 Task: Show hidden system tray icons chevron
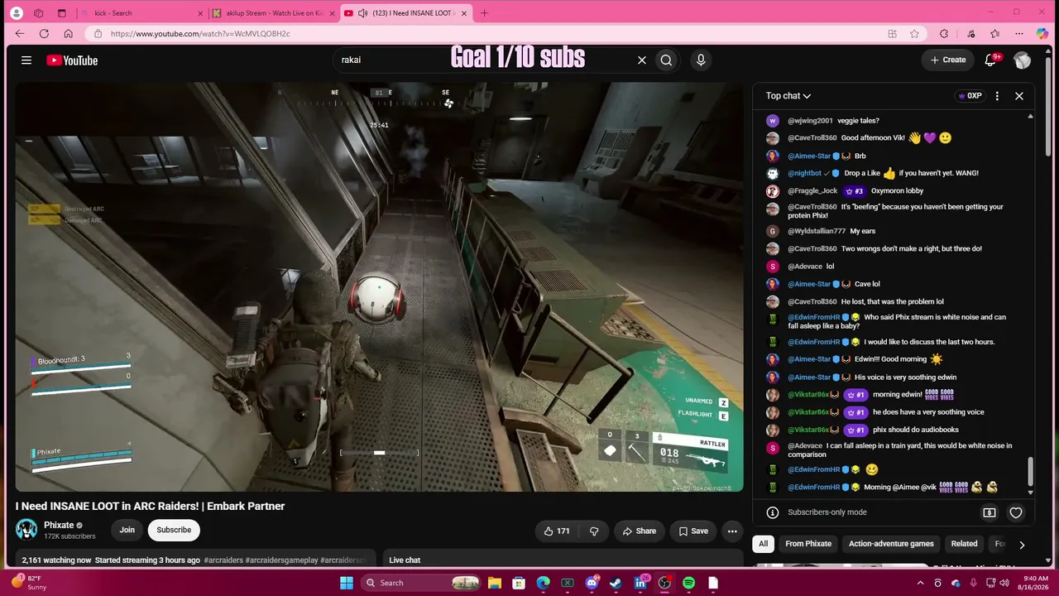click(920, 583)
